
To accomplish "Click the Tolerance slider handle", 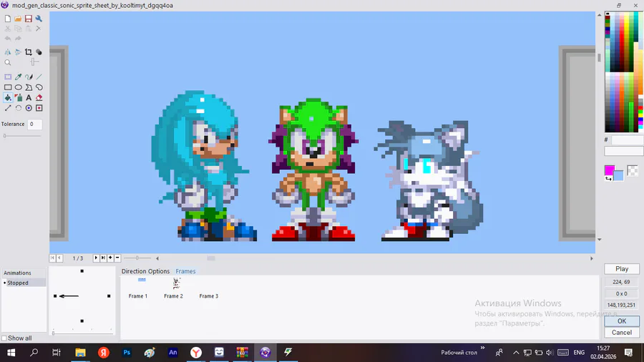I will pos(5,136).
